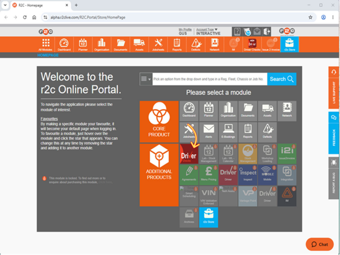Select the Jobsheets tile in the module grid
This screenshot has height=255, width=340.
point(189,132)
